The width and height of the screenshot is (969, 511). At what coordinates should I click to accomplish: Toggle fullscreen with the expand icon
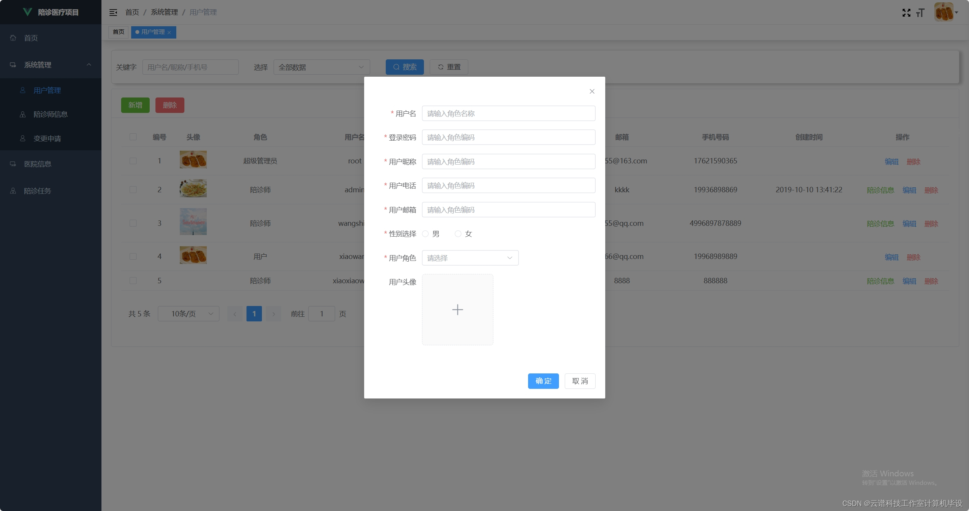(906, 13)
